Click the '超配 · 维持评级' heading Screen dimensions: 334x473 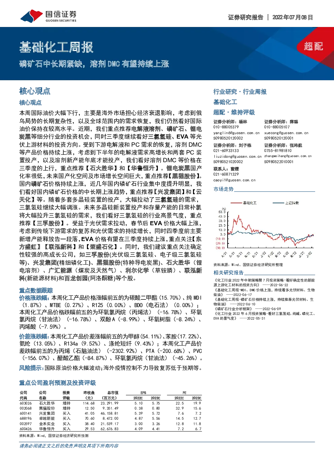click(x=234, y=112)
